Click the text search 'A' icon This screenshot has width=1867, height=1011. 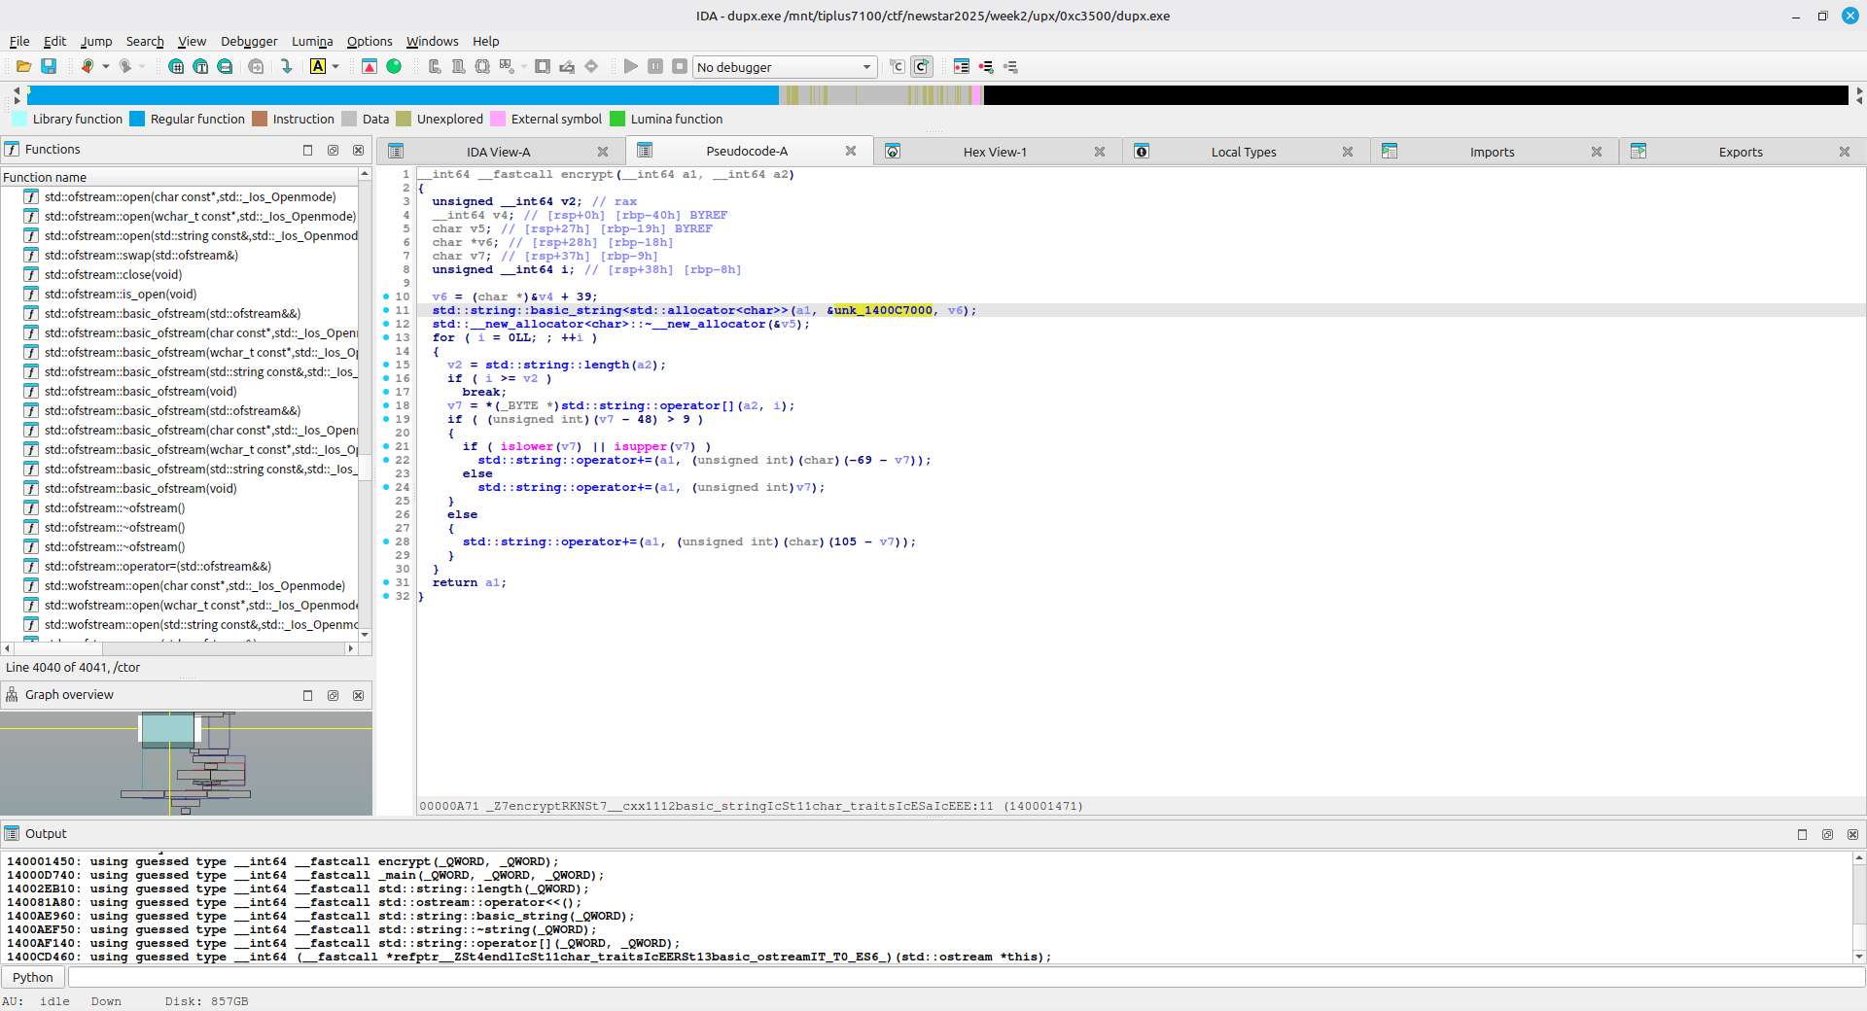tap(318, 66)
